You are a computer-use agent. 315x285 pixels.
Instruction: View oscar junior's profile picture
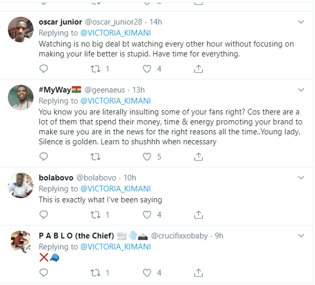[21, 32]
